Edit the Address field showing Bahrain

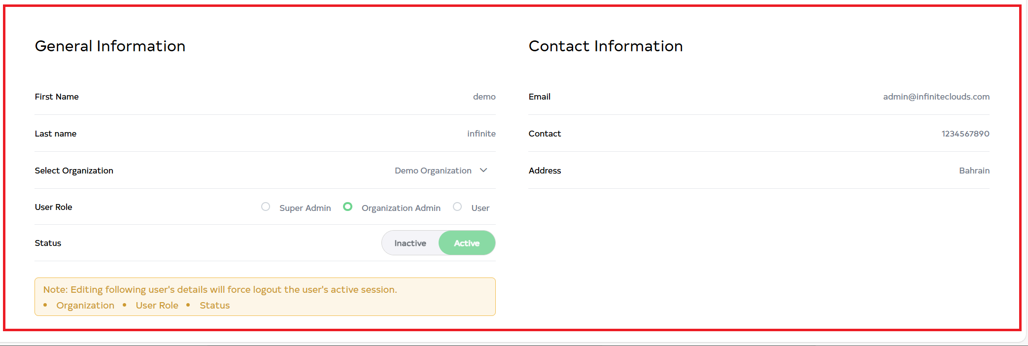[974, 171]
